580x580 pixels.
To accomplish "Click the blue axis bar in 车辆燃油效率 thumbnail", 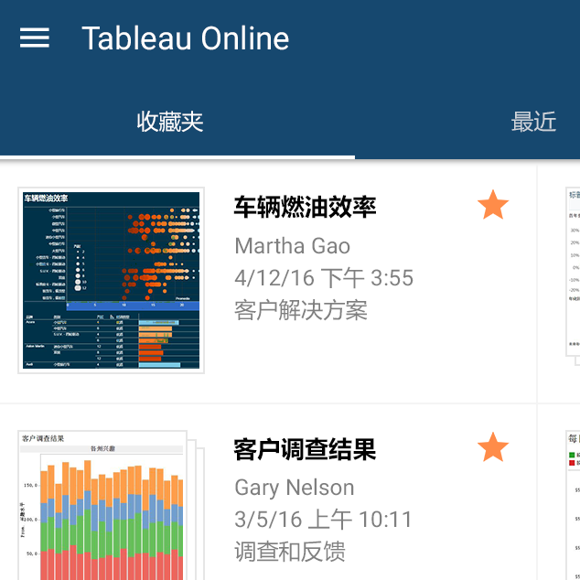I will point(111,305).
